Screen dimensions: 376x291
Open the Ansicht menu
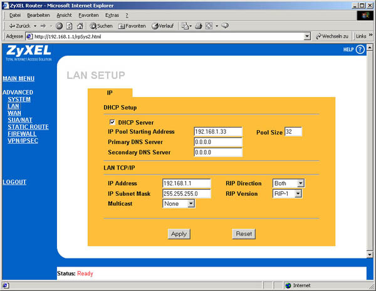tap(64, 14)
